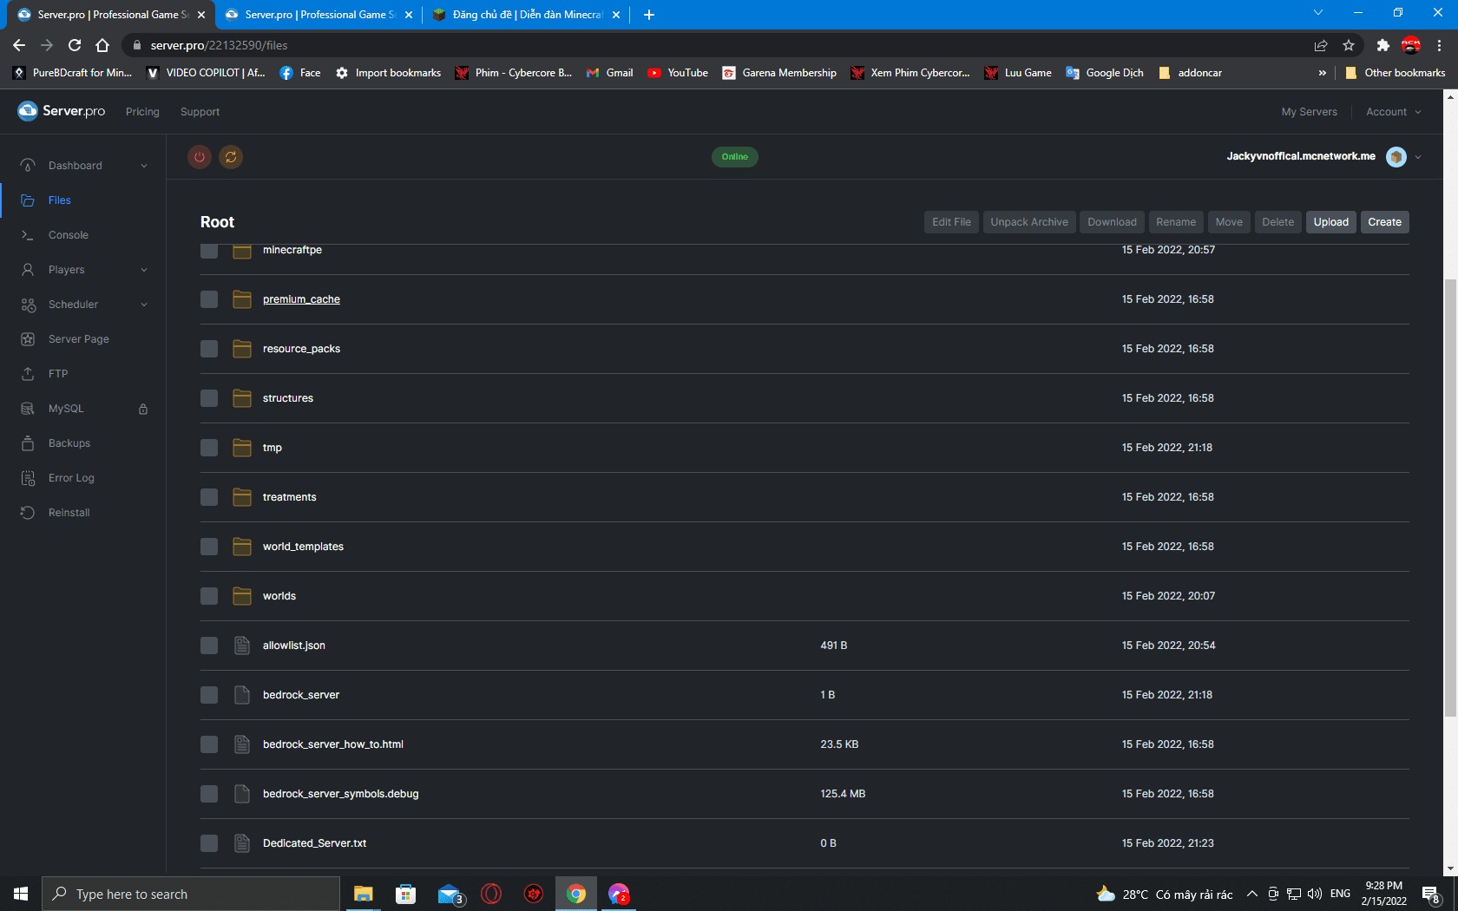The width and height of the screenshot is (1458, 911).
Task: Bookmark this page with the star icon
Action: click(x=1349, y=45)
